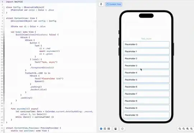Screen dimensions: 194x133
Task: Click the c1 = .green code line
Action: [46, 54]
